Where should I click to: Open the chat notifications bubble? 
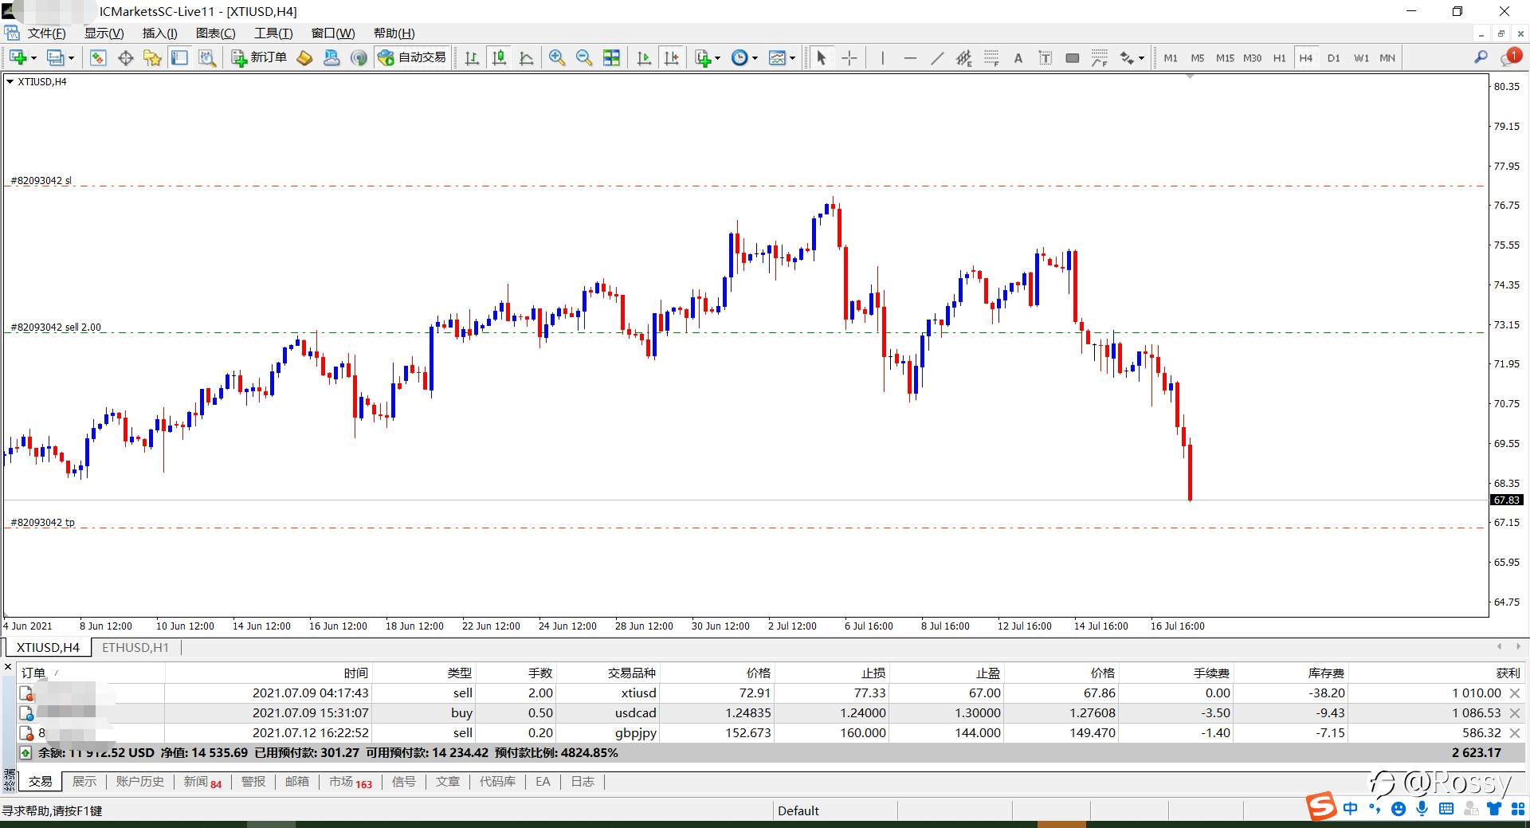pyautogui.click(x=1510, y=57)
